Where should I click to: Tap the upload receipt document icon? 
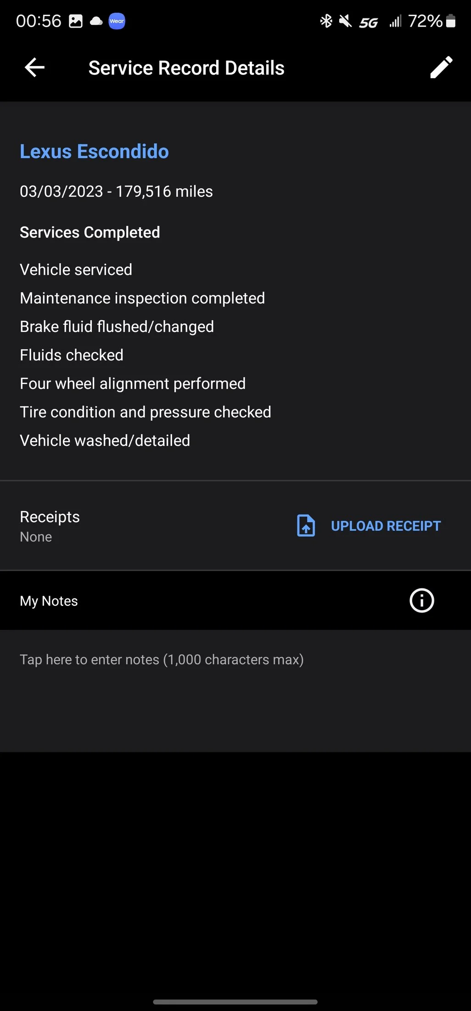(306, 525)
